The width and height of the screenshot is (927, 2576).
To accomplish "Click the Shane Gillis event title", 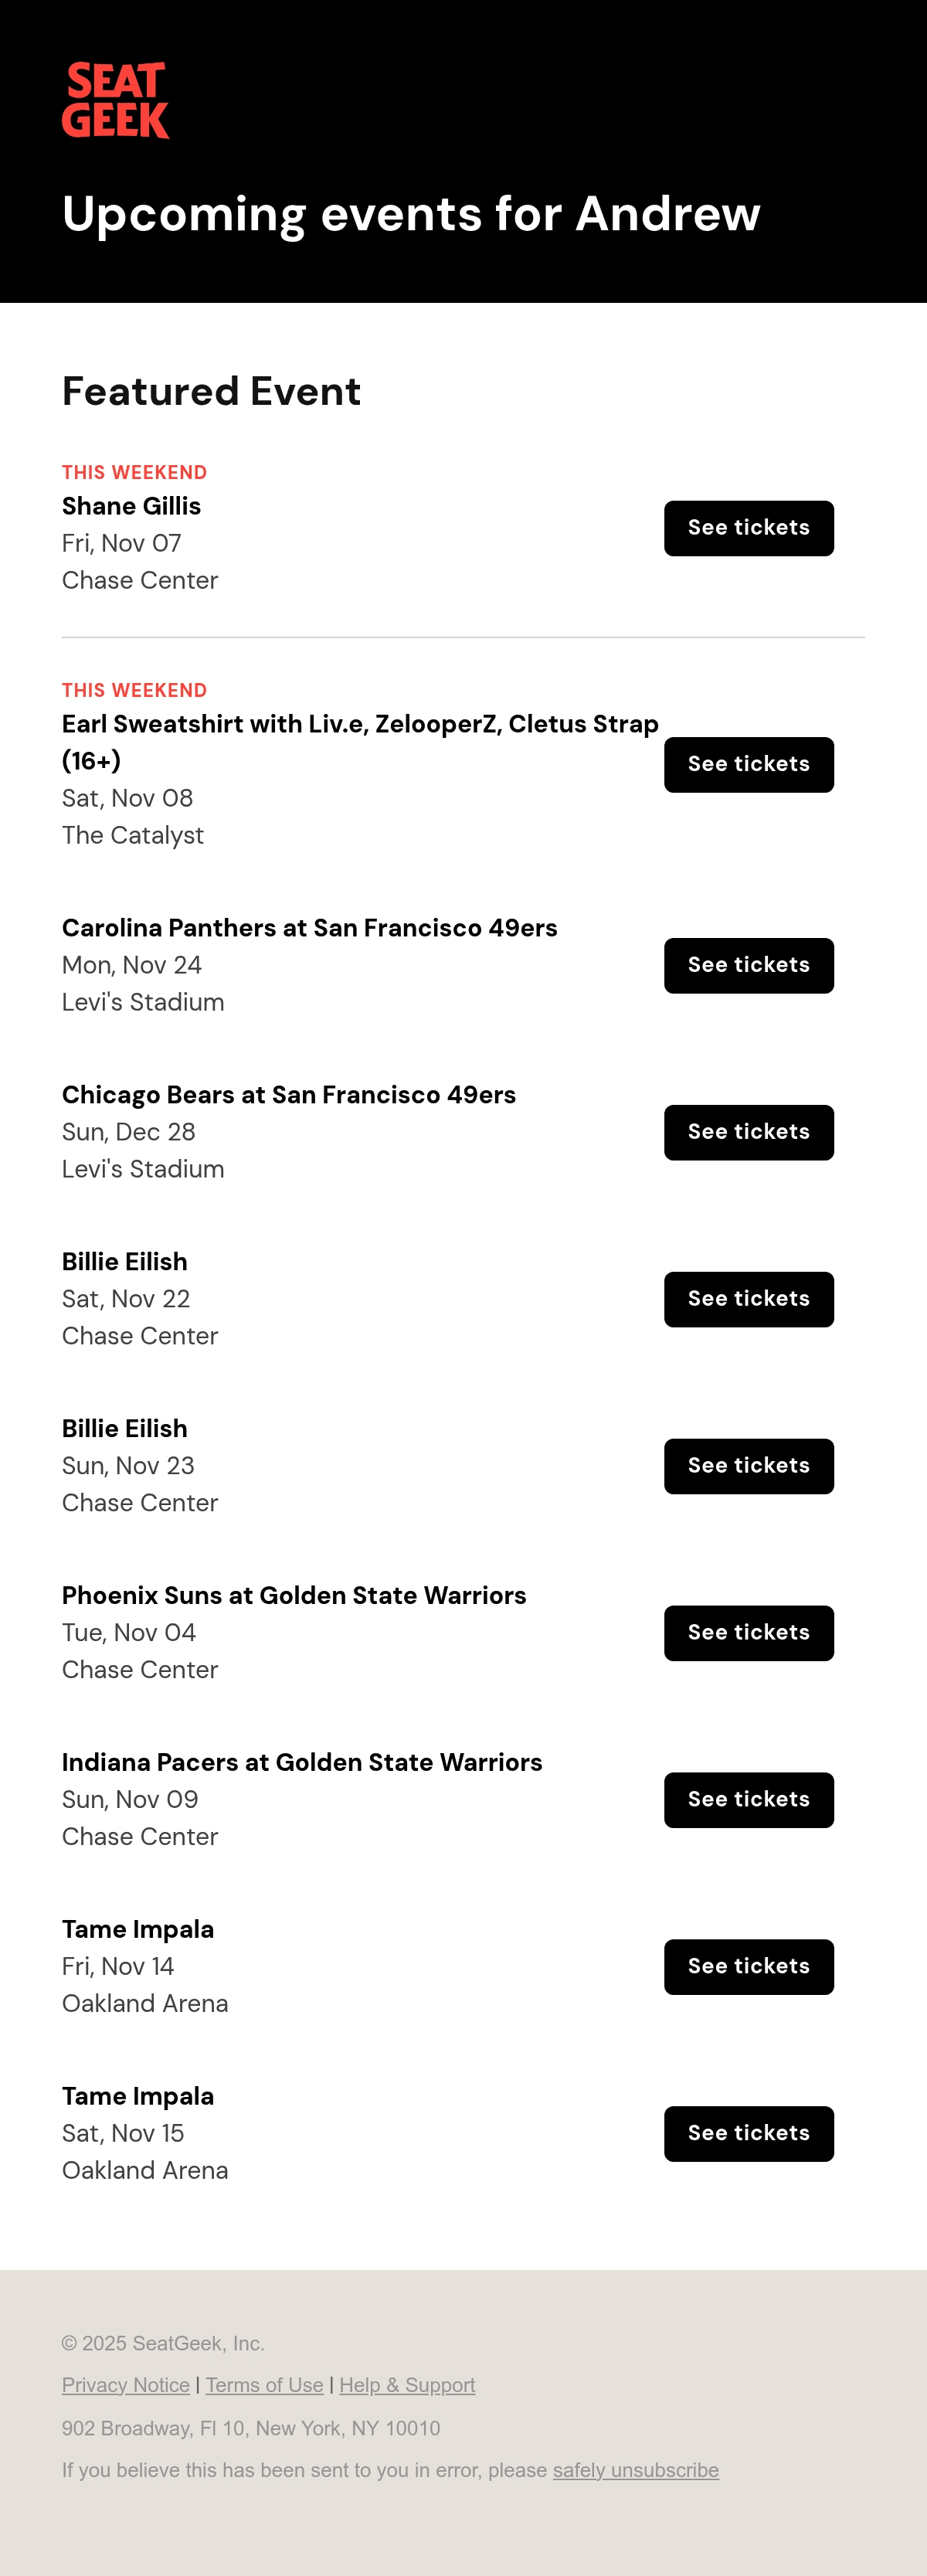I will click(131, 506).
